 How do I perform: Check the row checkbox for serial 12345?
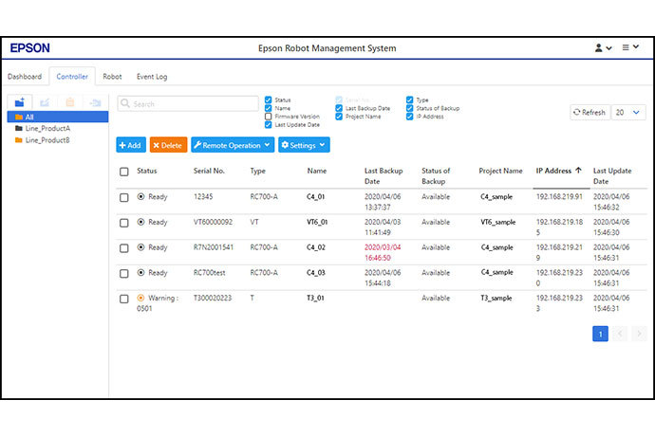(x=124, y=197)
